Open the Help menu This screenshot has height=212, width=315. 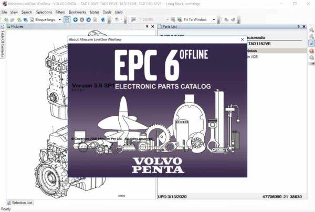pos(119,12)
